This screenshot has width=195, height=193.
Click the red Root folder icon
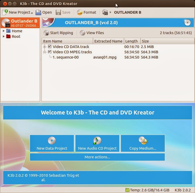[8, 36]
